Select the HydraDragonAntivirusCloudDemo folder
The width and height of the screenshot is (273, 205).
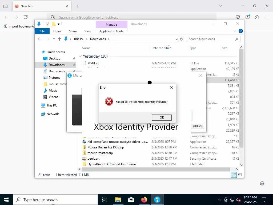[112, 164]
